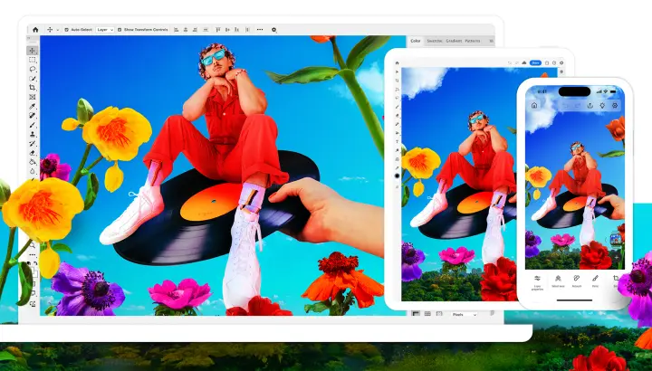The image size is (652, 371).
Task: Pick the Eyedropper tool in left toolbar
Action: point(33,107)
